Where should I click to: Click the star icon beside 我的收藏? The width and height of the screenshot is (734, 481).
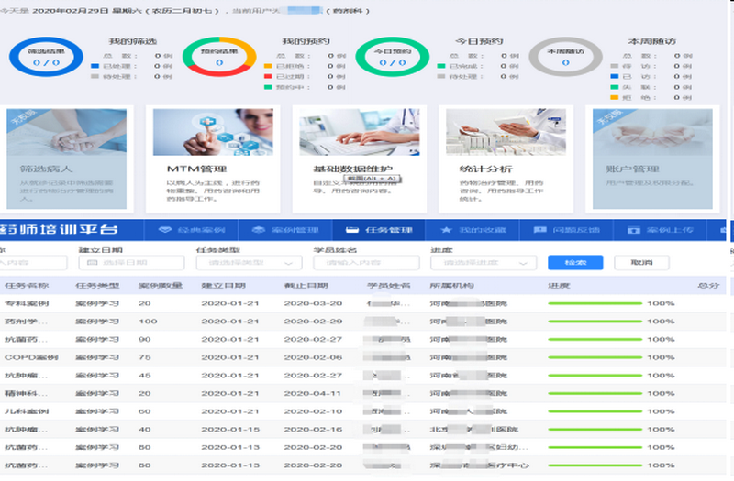point(446,229)
